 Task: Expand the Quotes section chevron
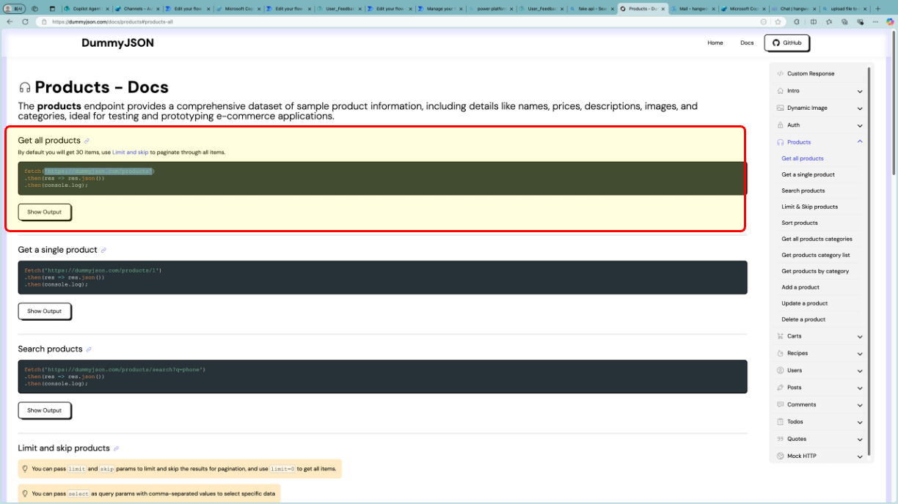point(860,440)
